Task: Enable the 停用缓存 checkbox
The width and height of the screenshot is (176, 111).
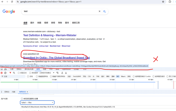Action: [x=30, y=73]
